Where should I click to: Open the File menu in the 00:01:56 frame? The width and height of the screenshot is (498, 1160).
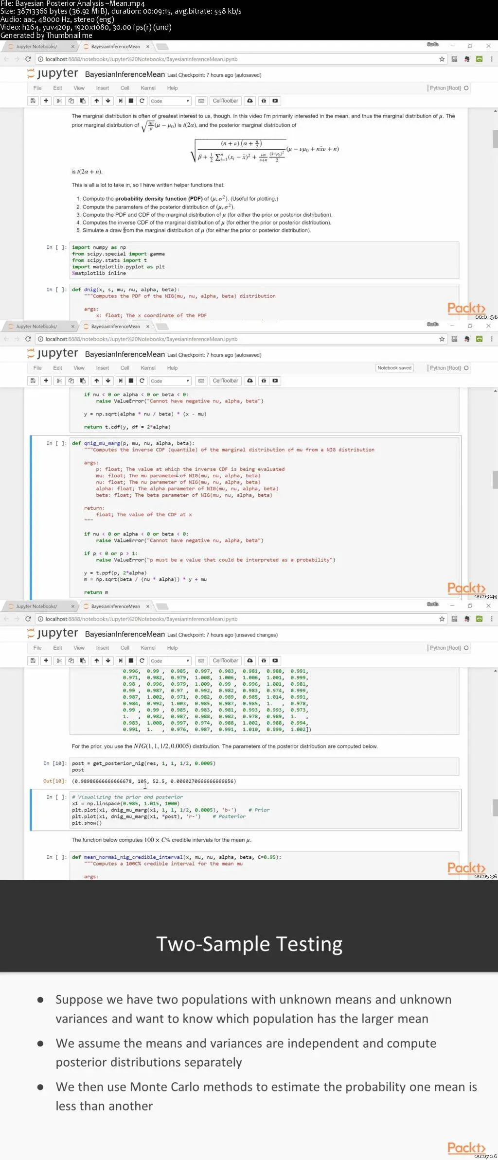click(37, 88)
